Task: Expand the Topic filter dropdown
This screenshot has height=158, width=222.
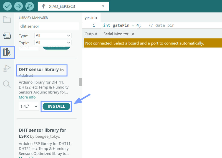Action: [53, 43]
